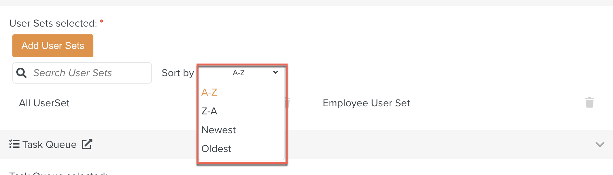Click the Sort by label
Screen dimensions: 613x175
178,73
